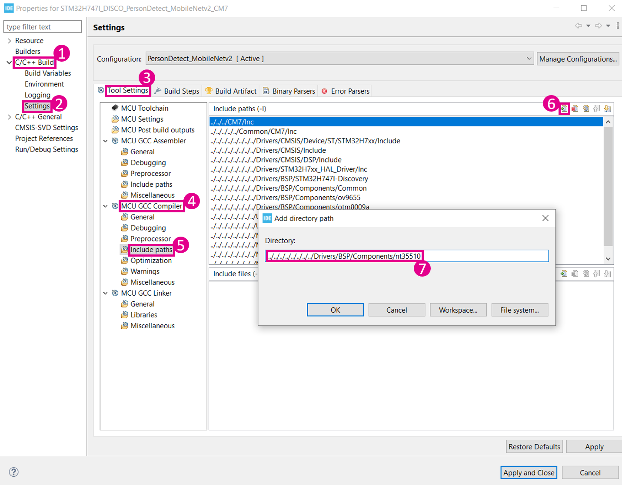
Task: Click OK in Add directory path dialog
Action: pyautogui.click(x=335, y=310)
